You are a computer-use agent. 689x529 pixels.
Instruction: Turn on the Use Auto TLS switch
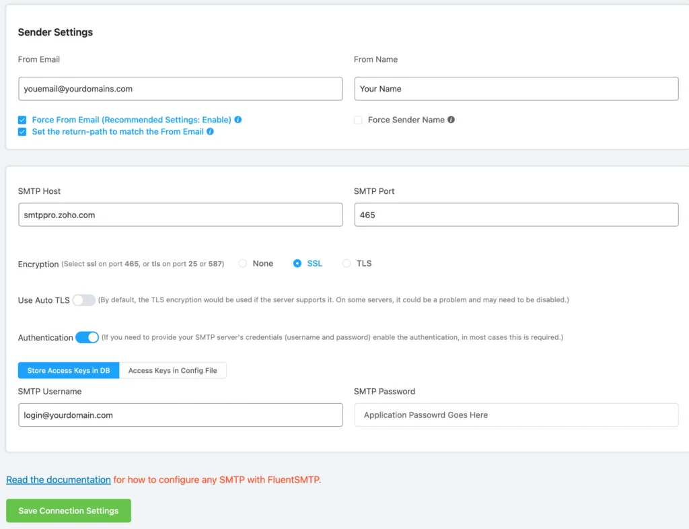(84, 300)
